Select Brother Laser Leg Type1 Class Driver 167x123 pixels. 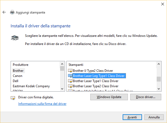tap(99, 76)
